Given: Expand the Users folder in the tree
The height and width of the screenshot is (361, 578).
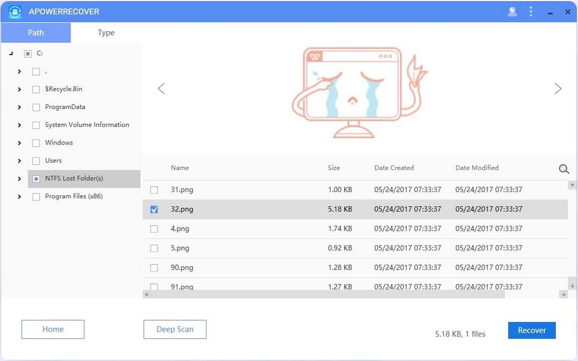Looking at the screenshot, I should (19, 160).
